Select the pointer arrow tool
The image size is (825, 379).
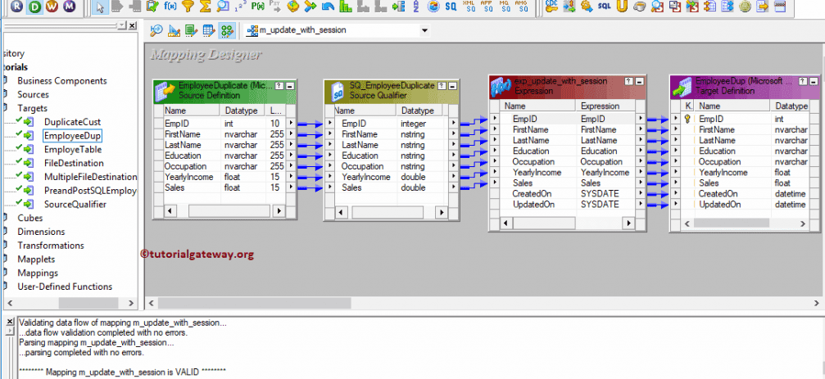(99, 7)
